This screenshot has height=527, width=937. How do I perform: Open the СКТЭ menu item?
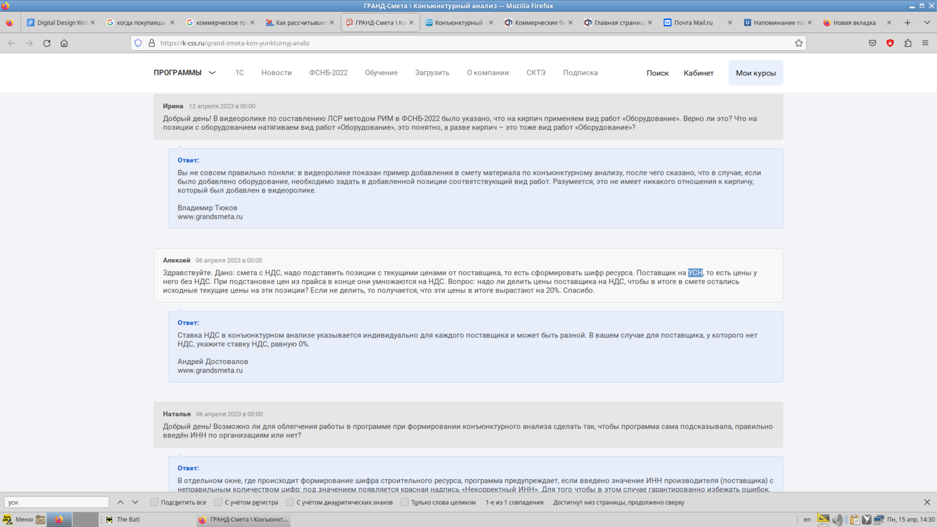(536, 73)
